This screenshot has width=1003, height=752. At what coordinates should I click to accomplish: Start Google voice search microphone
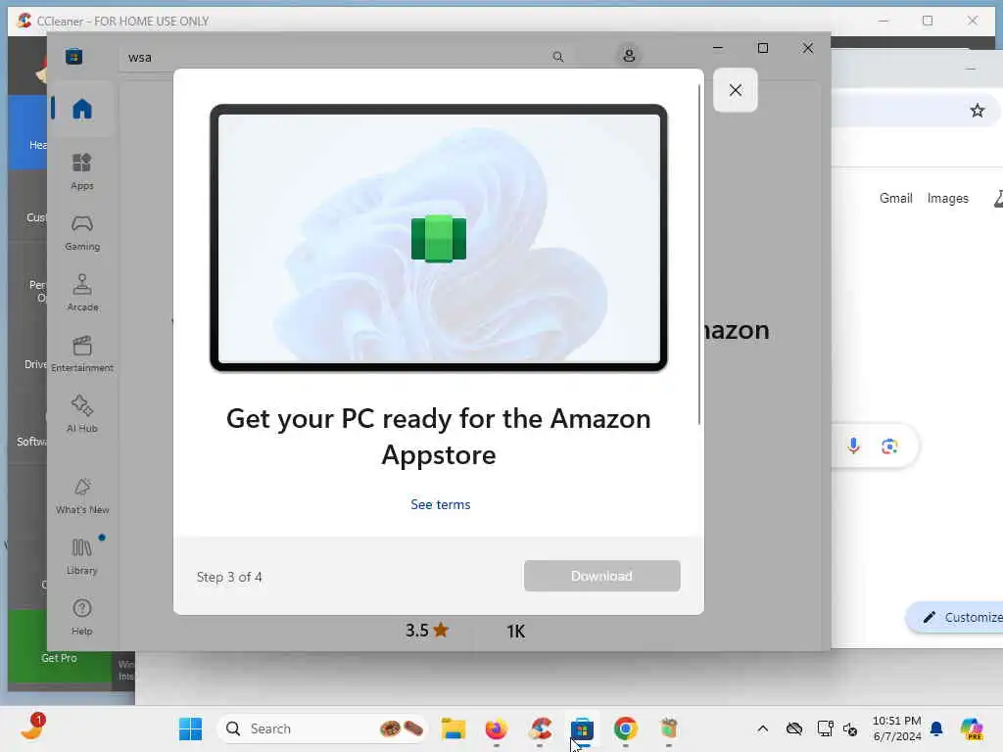(x=853, y=446)
